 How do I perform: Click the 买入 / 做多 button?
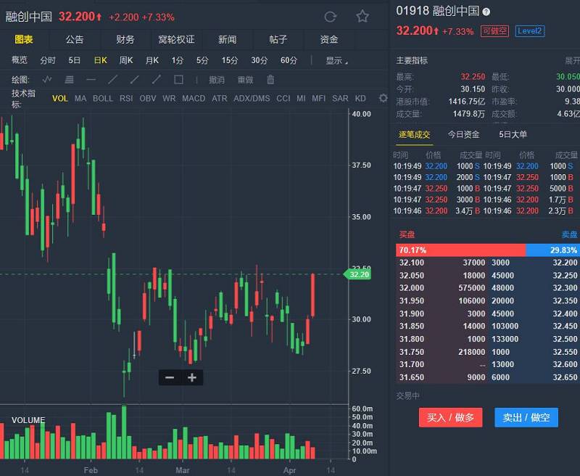450,417
